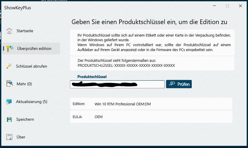Focus the Produktschlüssel input field
The width and height of the screenshot is (248, 148).
coord(117,84)
